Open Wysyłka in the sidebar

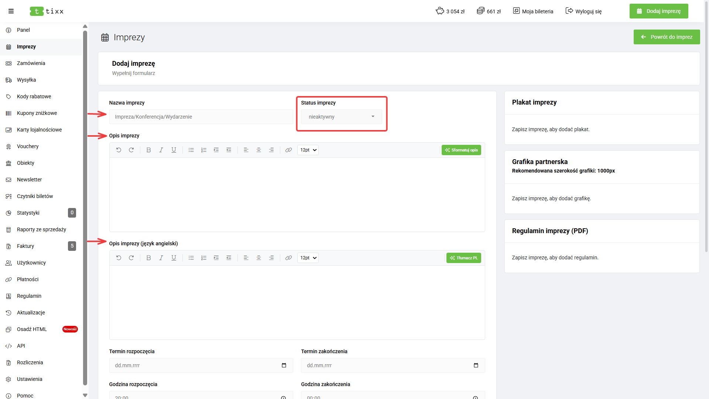[x=41, y=80]
